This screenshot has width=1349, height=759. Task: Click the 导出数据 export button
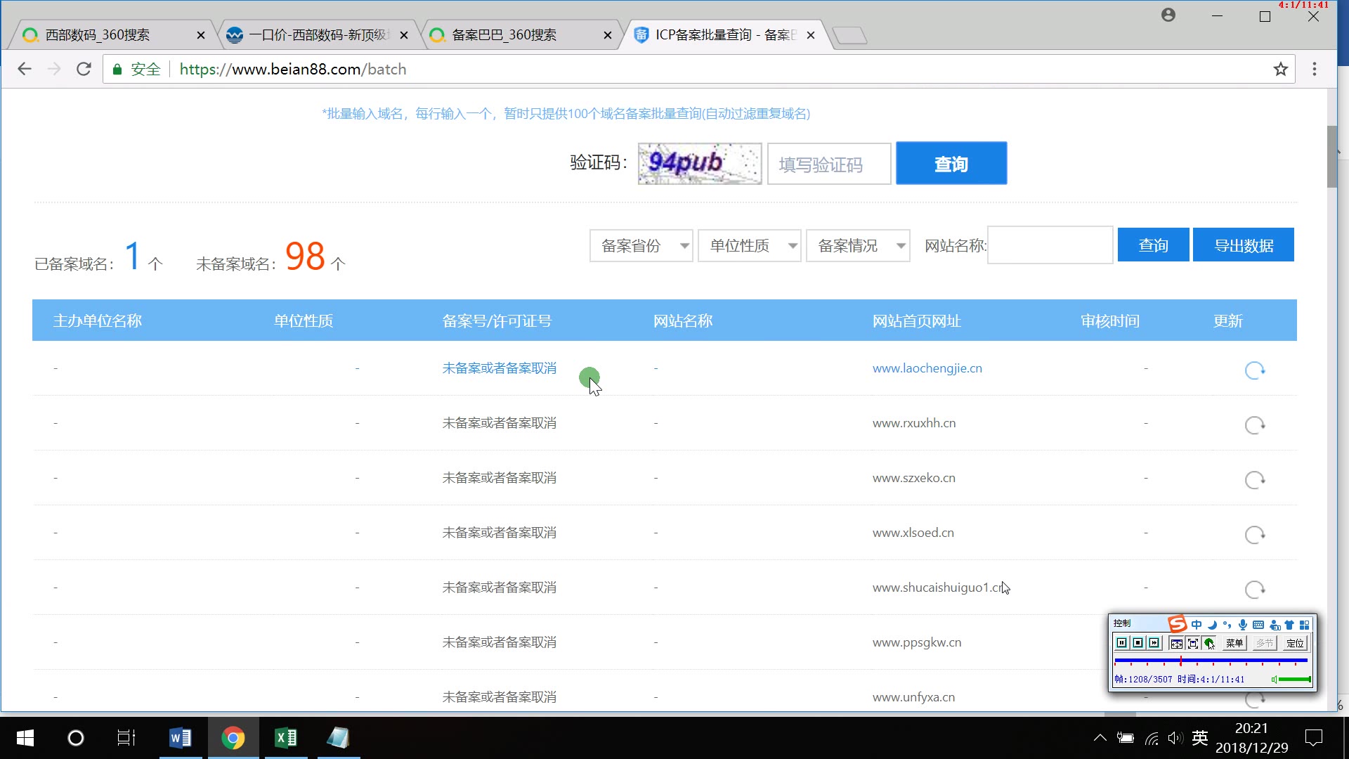[1243, 245]
